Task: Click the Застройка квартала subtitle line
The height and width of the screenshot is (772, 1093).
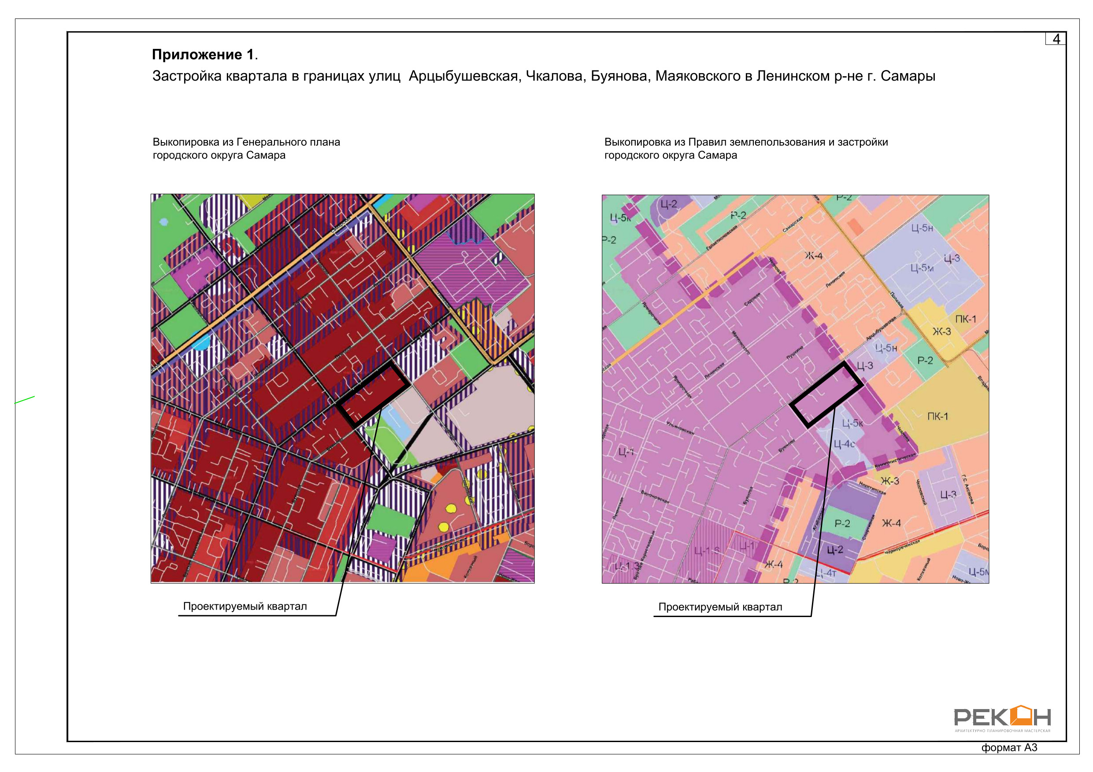Action: tap(543, 76)
